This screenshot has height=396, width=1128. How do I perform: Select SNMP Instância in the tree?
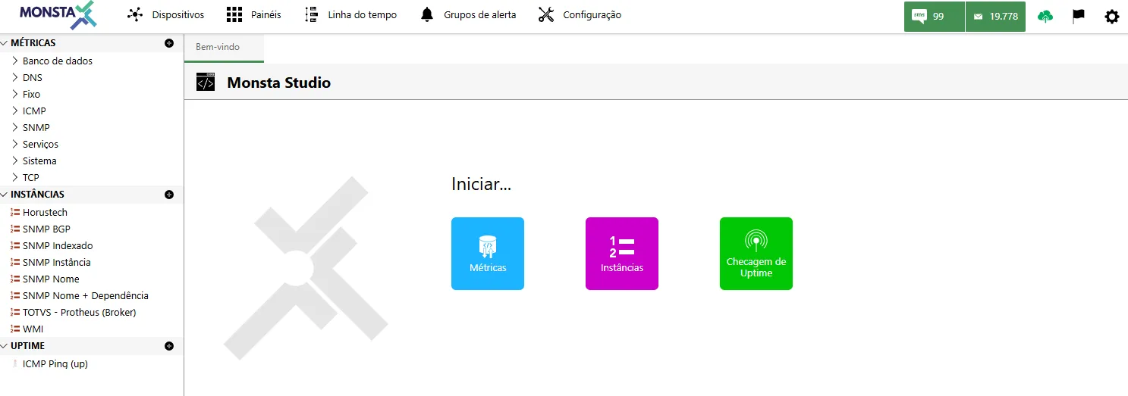pos(57,263)
